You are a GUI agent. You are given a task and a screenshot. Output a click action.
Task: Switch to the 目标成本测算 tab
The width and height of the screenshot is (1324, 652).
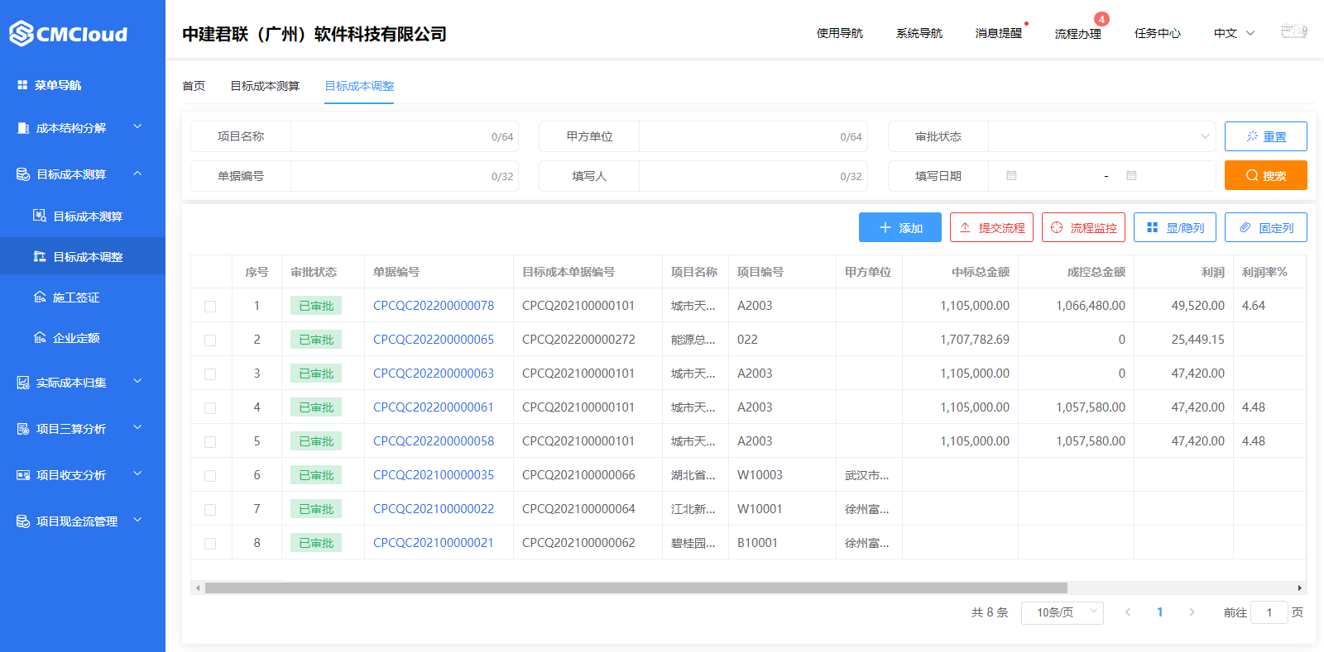265,86
